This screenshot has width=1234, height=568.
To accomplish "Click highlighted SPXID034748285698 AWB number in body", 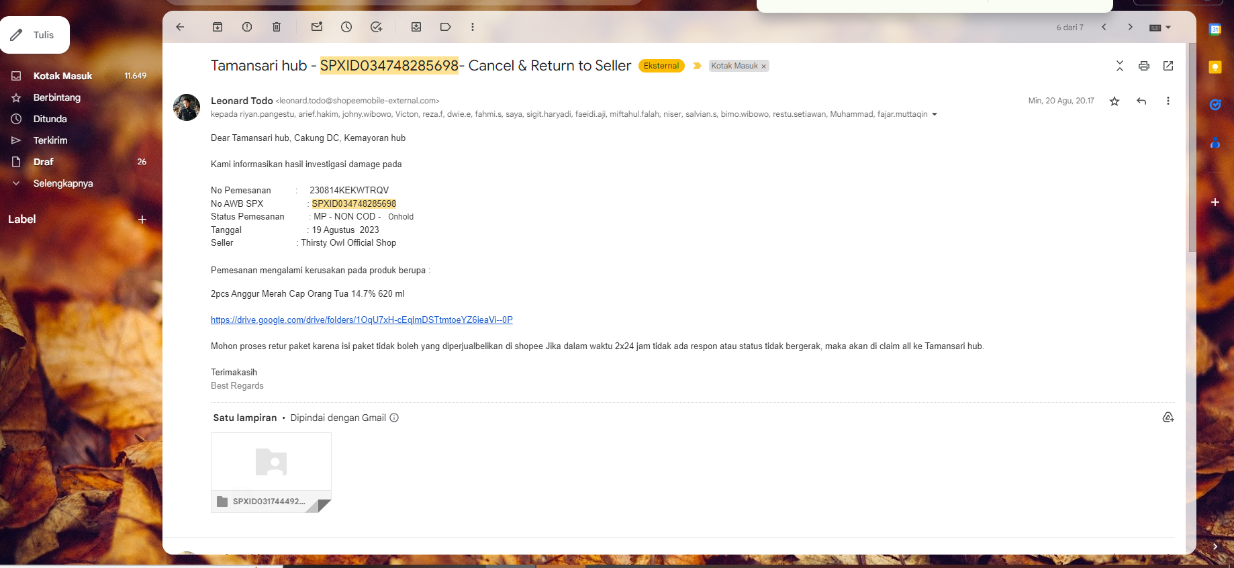I will tap(354, 203).
